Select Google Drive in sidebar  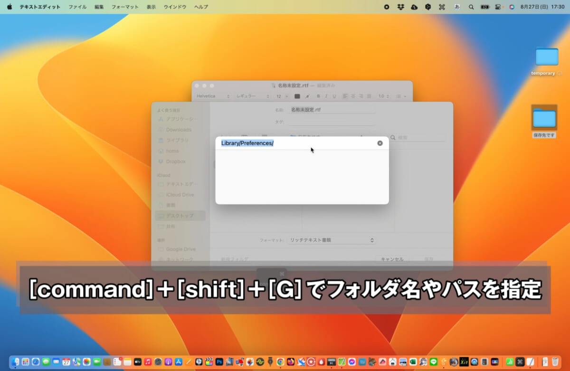pos(180,249)
